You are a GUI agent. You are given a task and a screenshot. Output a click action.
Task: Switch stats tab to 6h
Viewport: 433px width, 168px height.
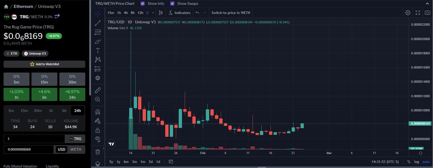[x=64, y=110]
